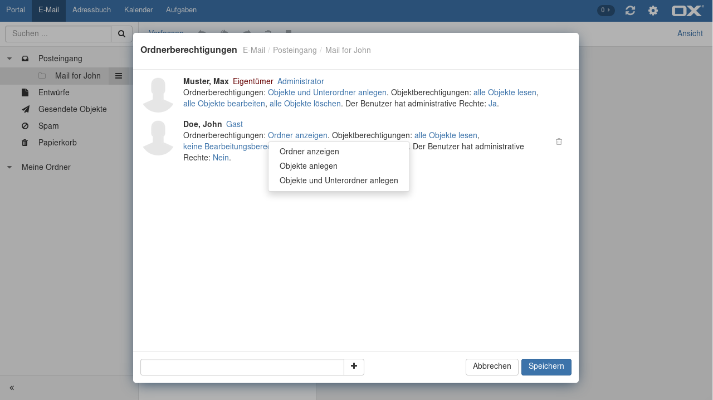
Task: Click the 'alle Objekte lesen' link for John Doe
Action: click(x=446, y=135)
